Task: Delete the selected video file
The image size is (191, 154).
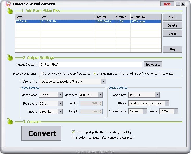Action: coord(172,25)
